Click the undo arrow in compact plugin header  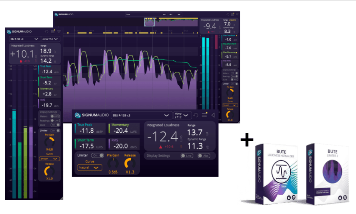click(196, 115)
